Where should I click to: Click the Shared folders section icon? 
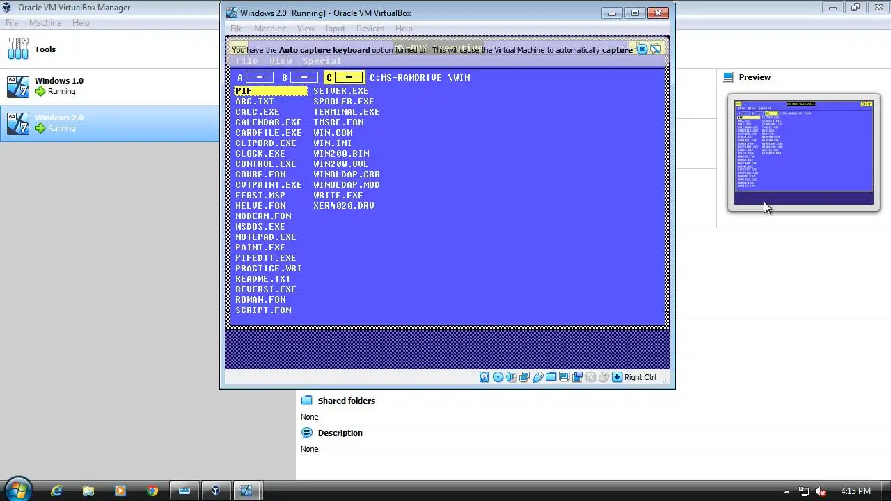(307, 400)
